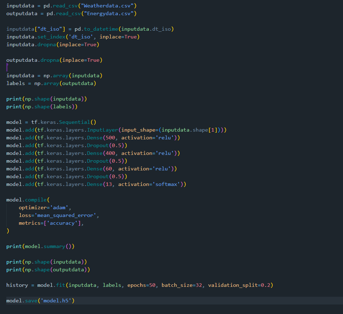Click inplace=True in set_index line
The image size is (343, 314).
click(118, 37)
